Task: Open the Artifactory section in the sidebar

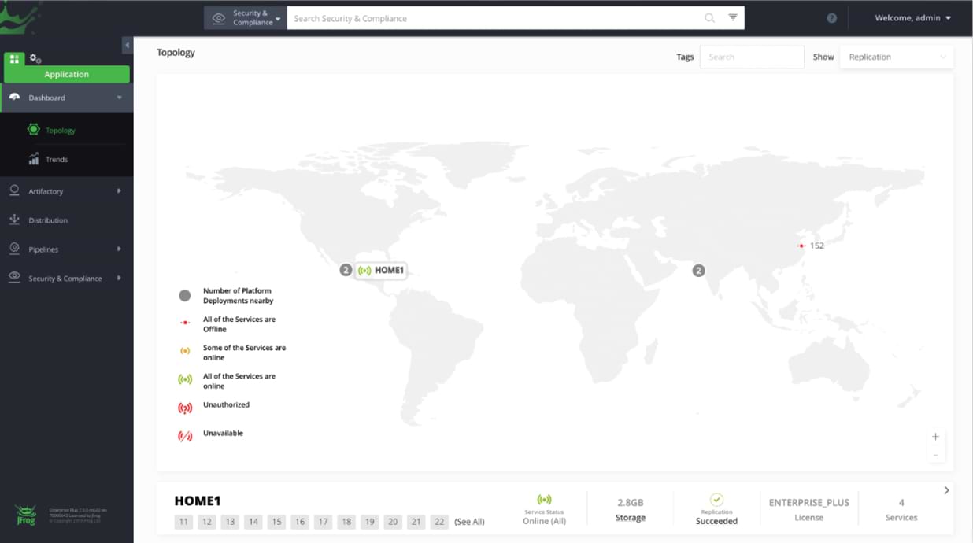Action: click(x=47, y=190)
